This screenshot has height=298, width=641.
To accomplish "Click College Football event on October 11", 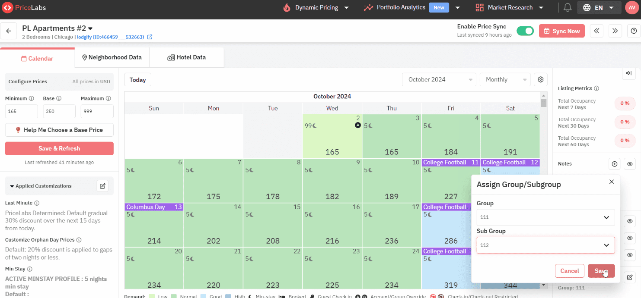I will [451, 163].
